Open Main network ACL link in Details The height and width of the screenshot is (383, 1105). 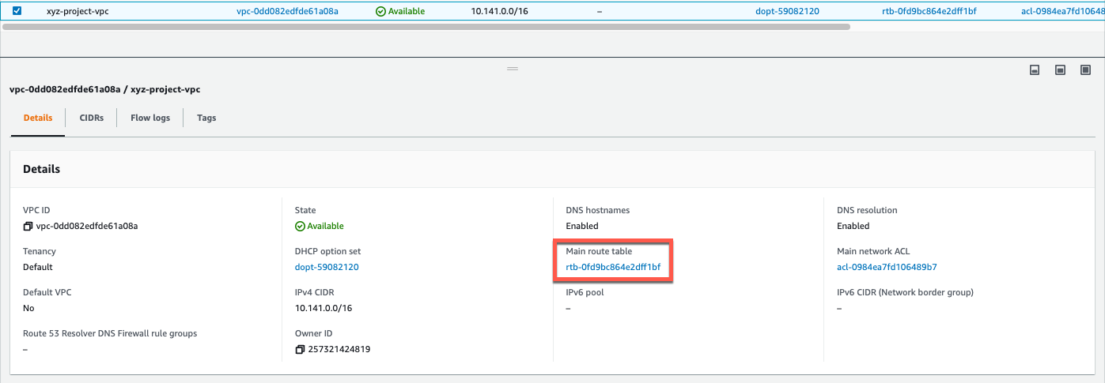tap(887, 267)
